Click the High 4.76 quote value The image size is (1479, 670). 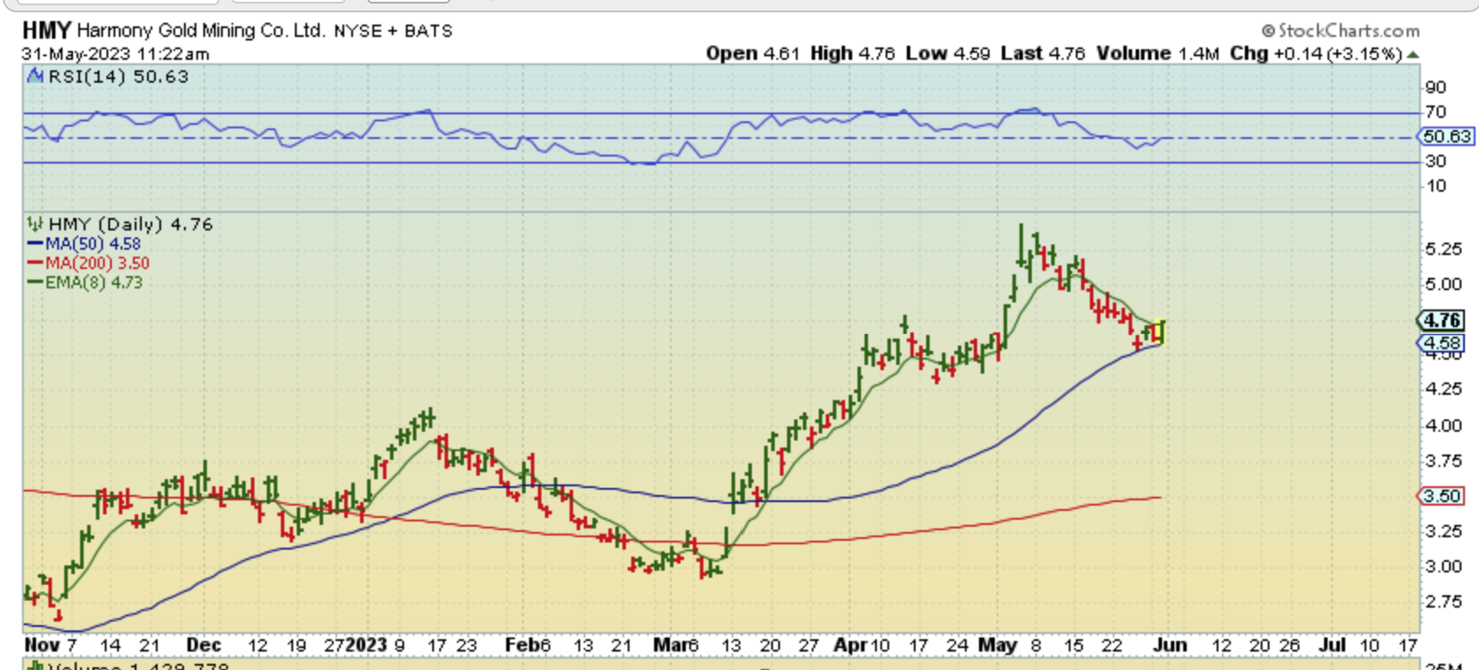pos(852,54)
